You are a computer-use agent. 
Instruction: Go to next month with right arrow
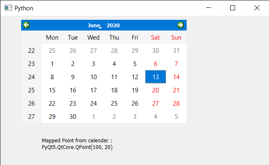(180, 25)
